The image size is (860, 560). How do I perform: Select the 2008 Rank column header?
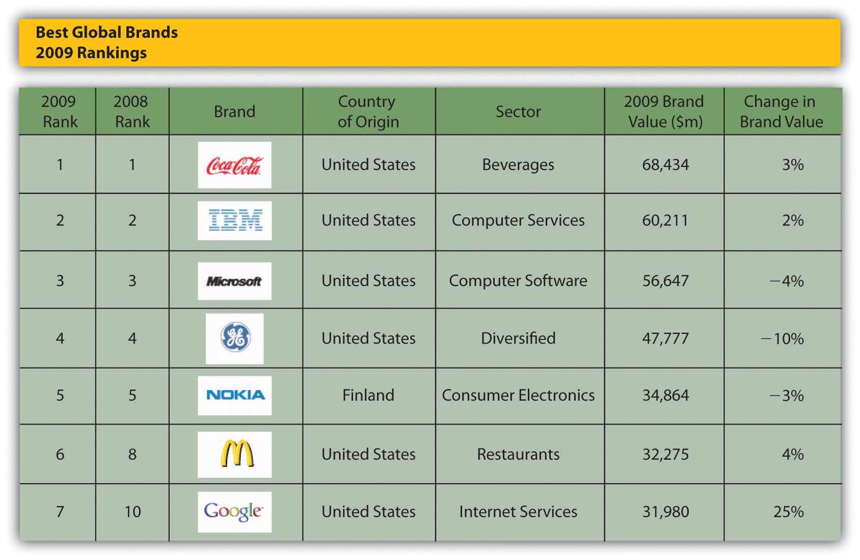[132, 111]
